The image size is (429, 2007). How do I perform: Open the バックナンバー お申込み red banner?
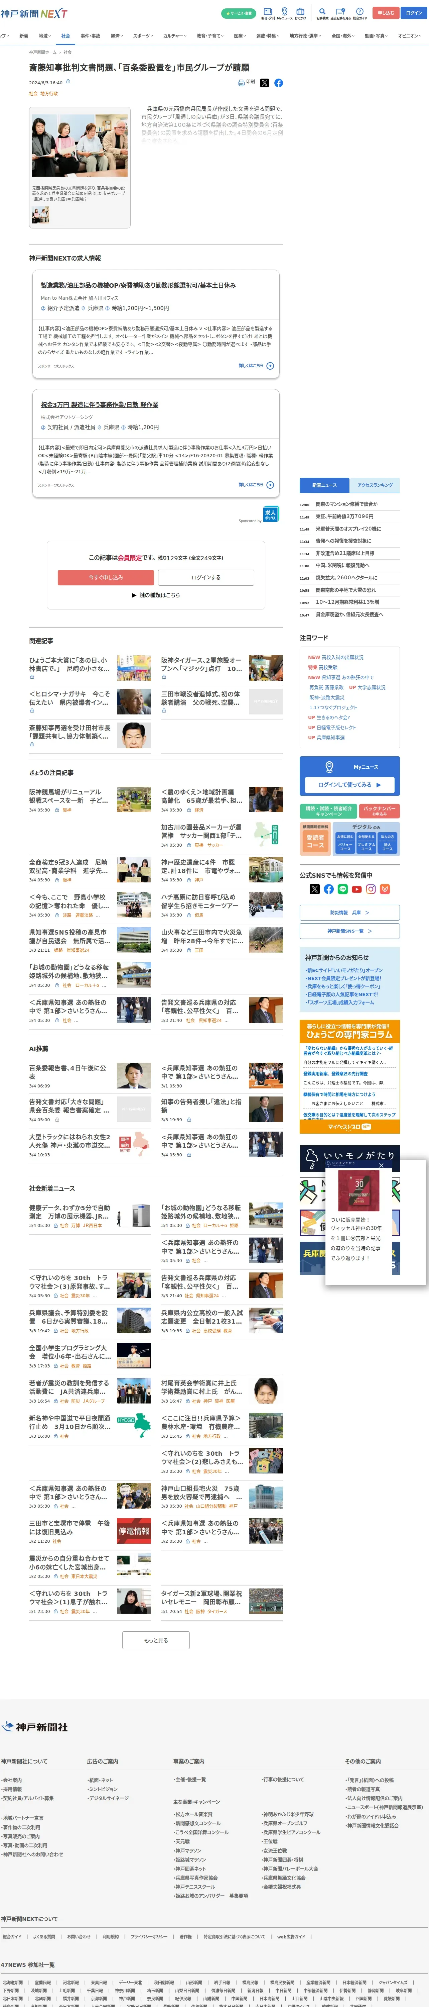pos(380,811)
